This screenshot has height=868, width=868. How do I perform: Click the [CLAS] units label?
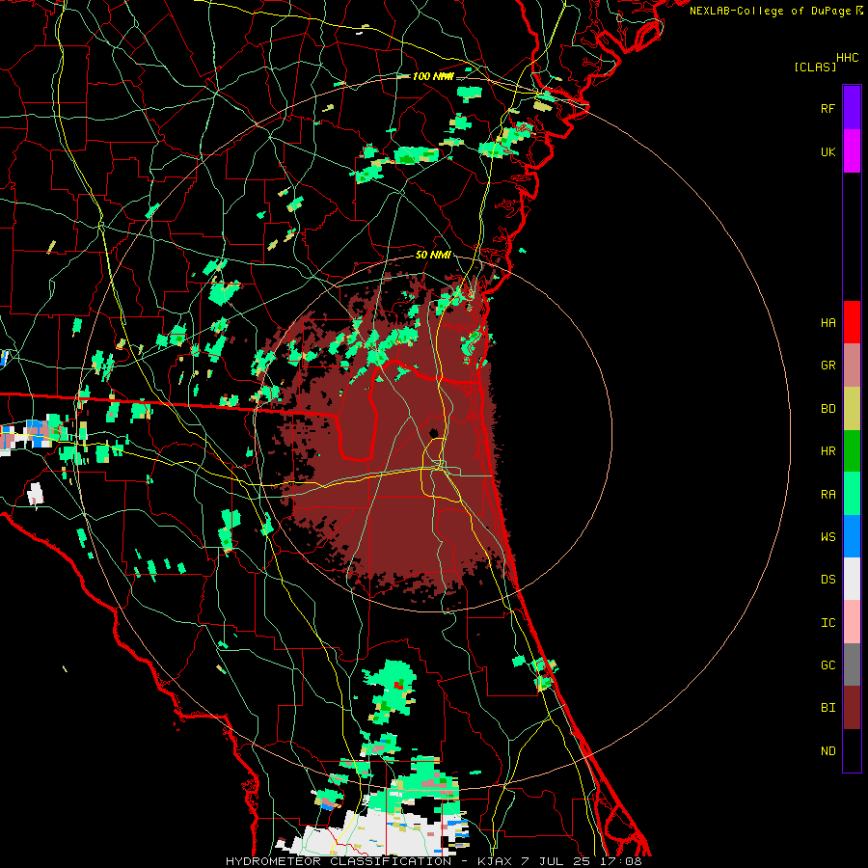pyautogui.click(x=815, y=67)
